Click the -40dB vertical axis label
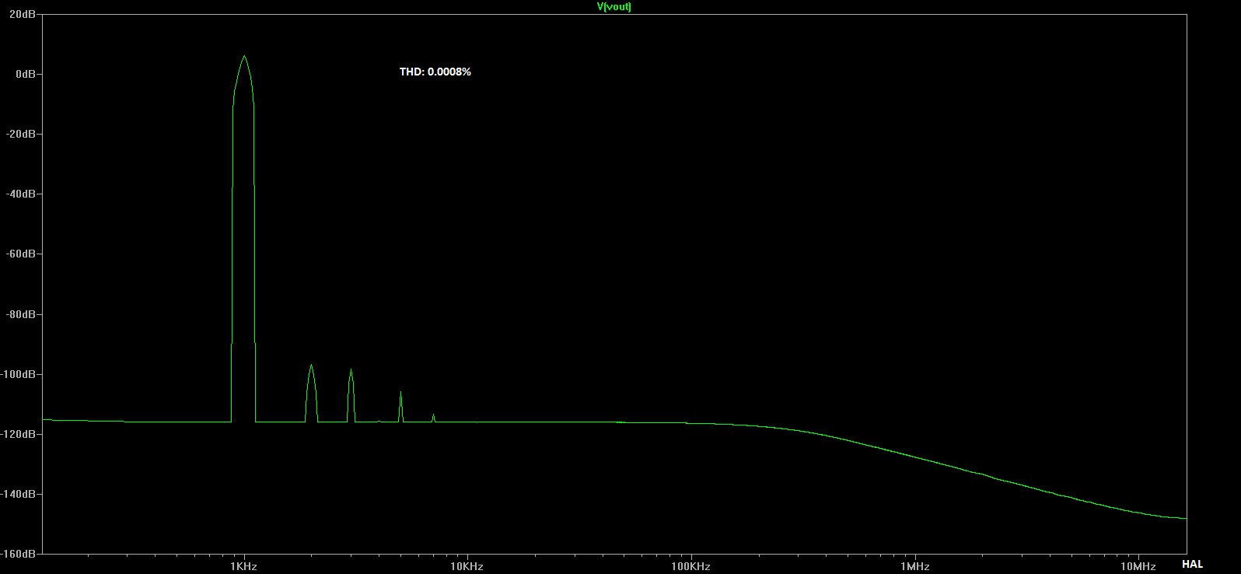1241x574 pixels. pos(21,194)
